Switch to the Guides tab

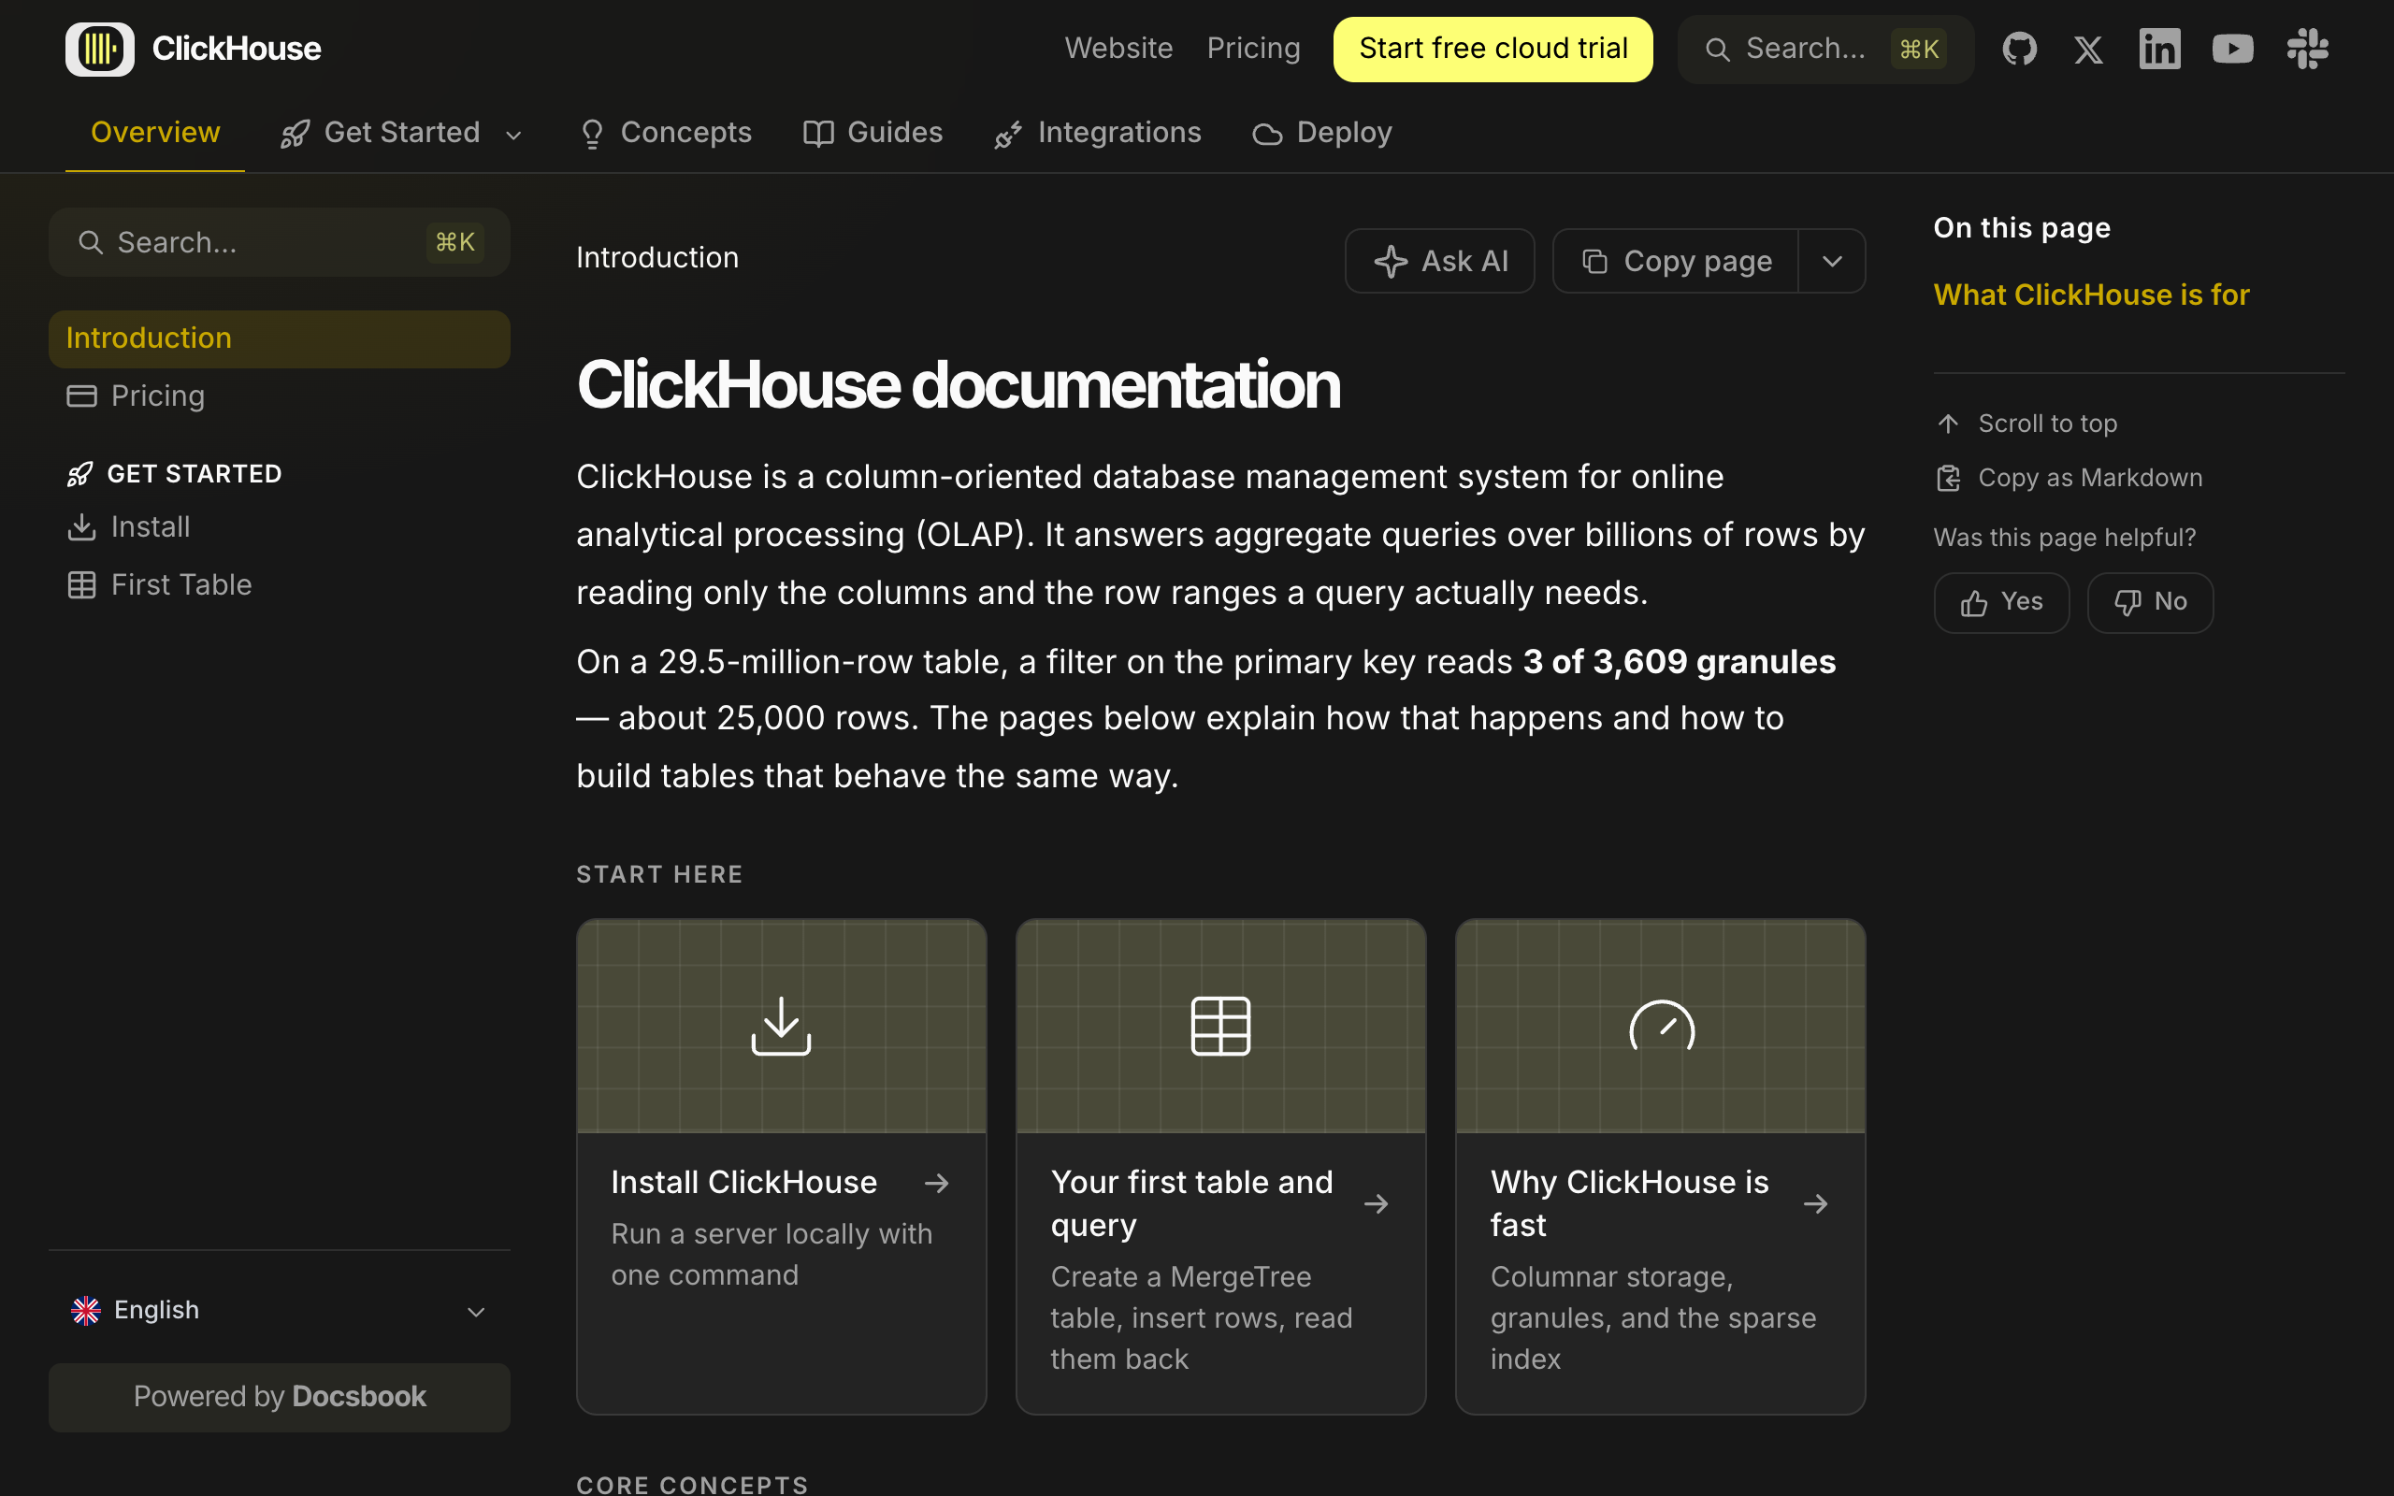point(873,133)
